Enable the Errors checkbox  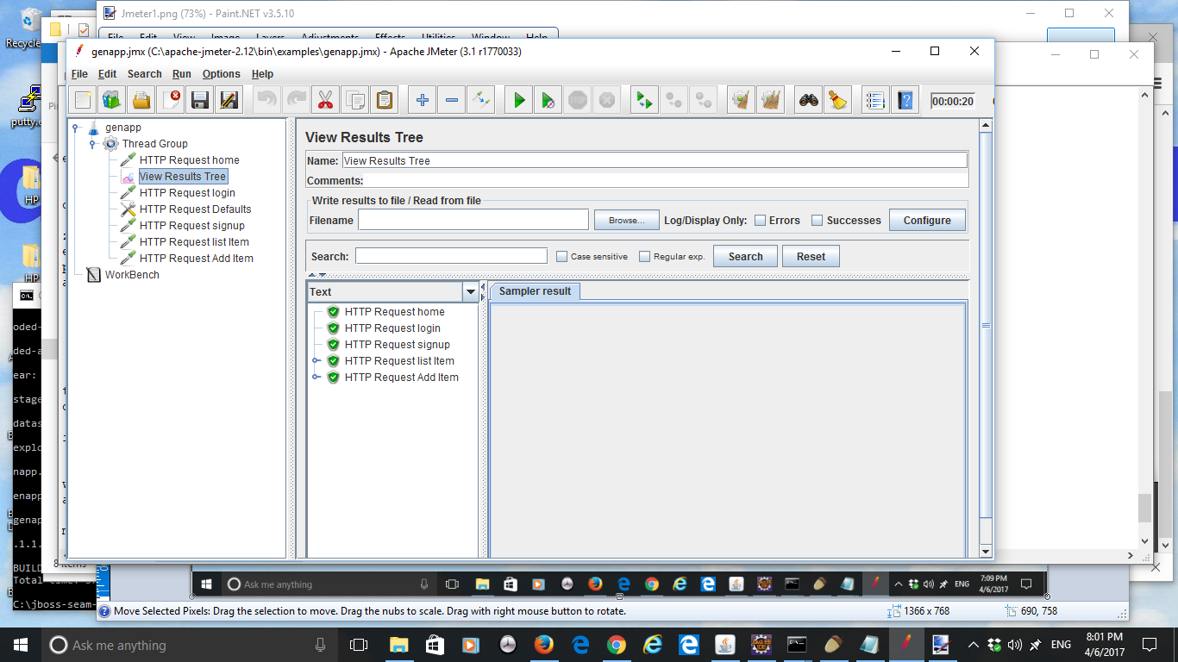760,221
